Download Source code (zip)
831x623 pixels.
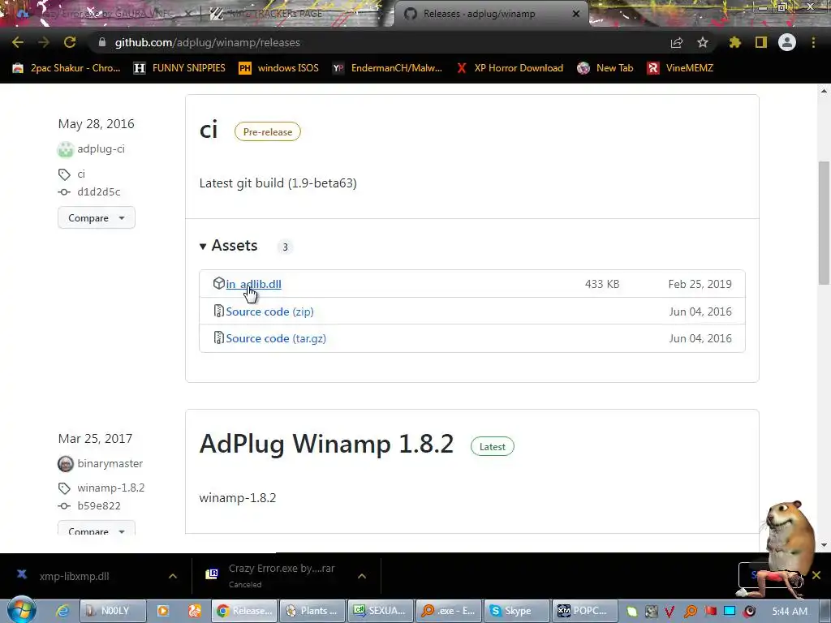point(269,311)
